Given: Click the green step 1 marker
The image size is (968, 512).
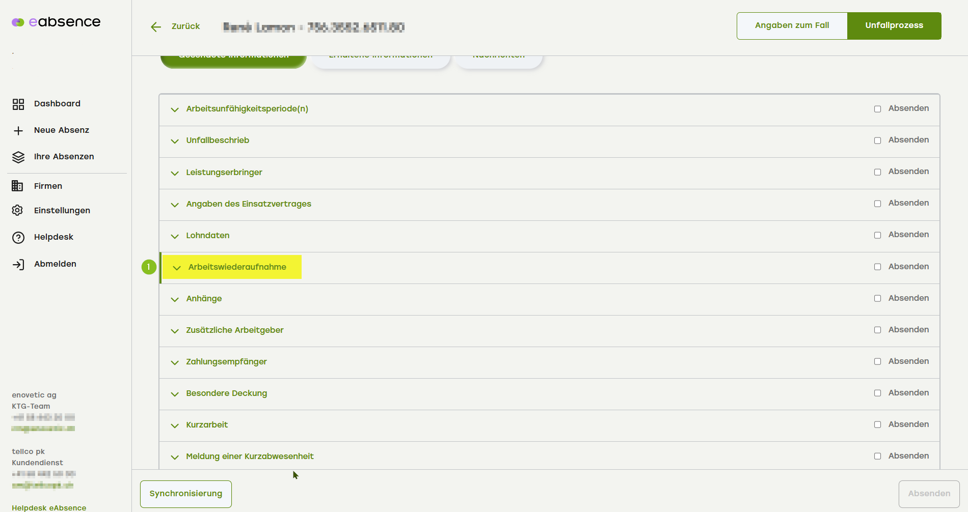Looking at the screenshot, I should click(149, 267).
